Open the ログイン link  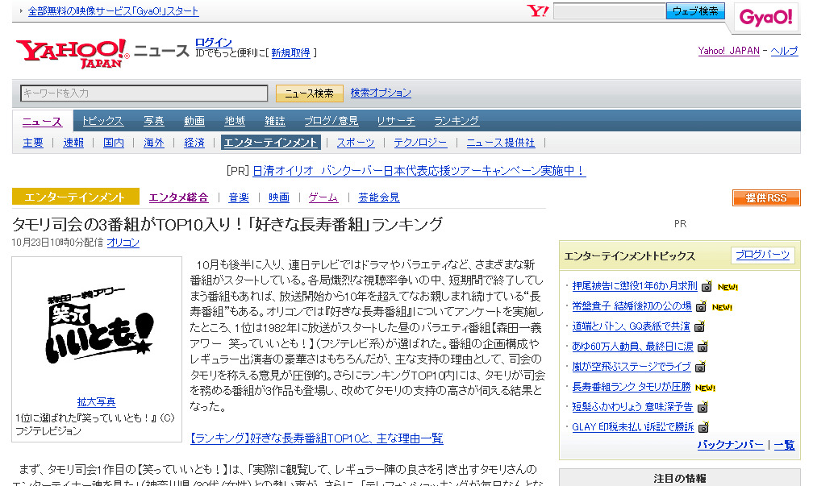214,43
